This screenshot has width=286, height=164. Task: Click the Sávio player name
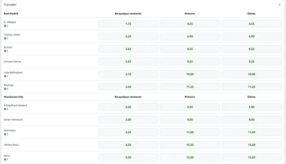tap(7, 156)
